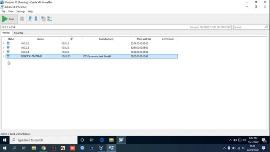Click the search magnifier icon
270x152 pixels.
click(266, 27)
